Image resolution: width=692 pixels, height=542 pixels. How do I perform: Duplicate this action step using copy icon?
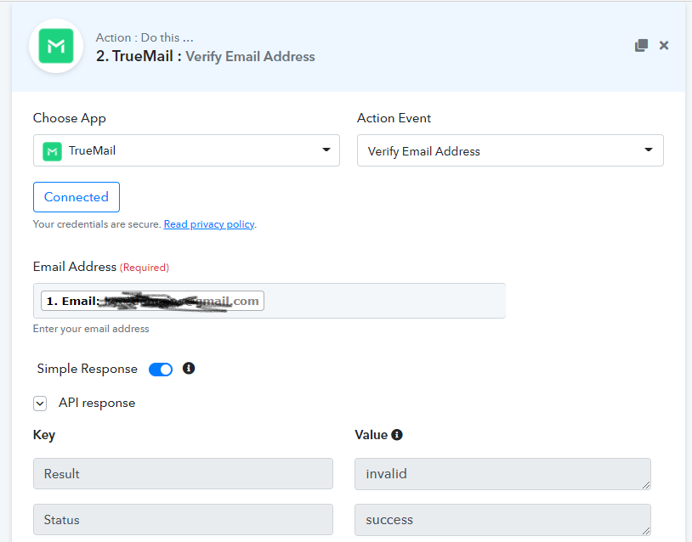(x=641, y=46)
